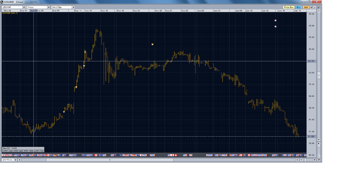Screen dimensions: 348x187
Task: Click the vertical scroll down arrow
Action: 319,140
